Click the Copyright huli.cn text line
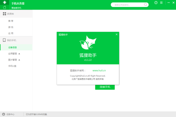176x117 pixels. [88, 76]
